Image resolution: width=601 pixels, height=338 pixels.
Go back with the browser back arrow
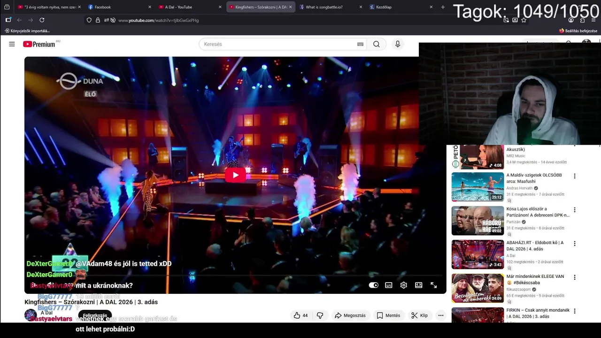(19, 20)
